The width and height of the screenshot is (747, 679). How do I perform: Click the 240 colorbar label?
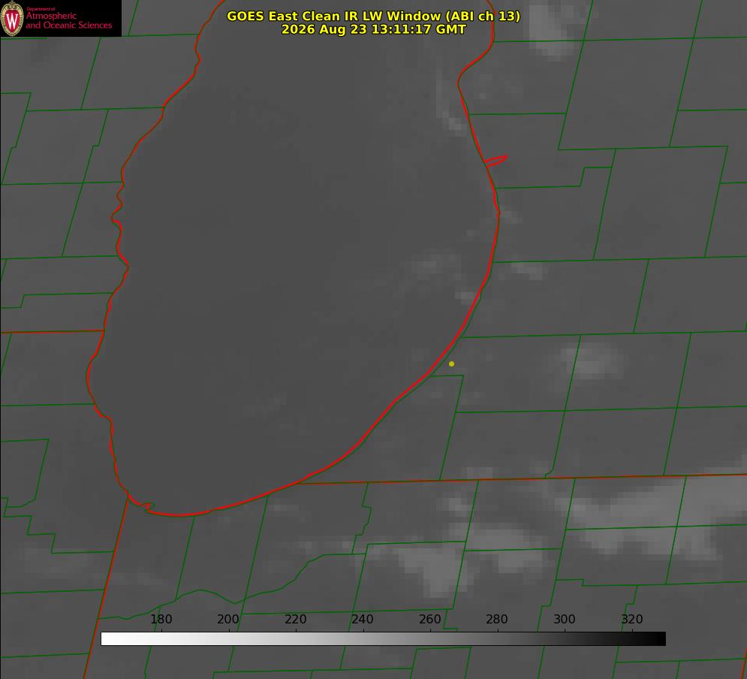coord(363,619)
